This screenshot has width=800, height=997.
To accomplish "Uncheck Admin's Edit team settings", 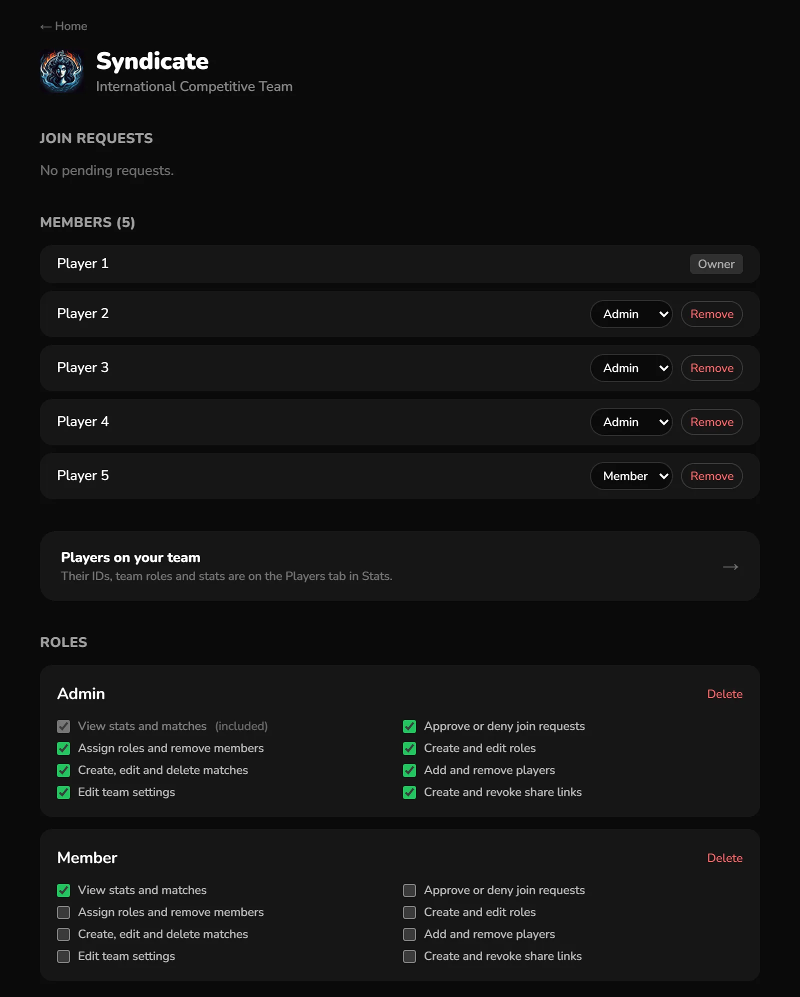I will [63, 792].
